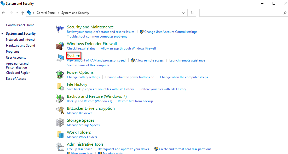This screenshot has width=288, height=154.
Task: Open Hardware and Sound category
Action: pos(20,46)
